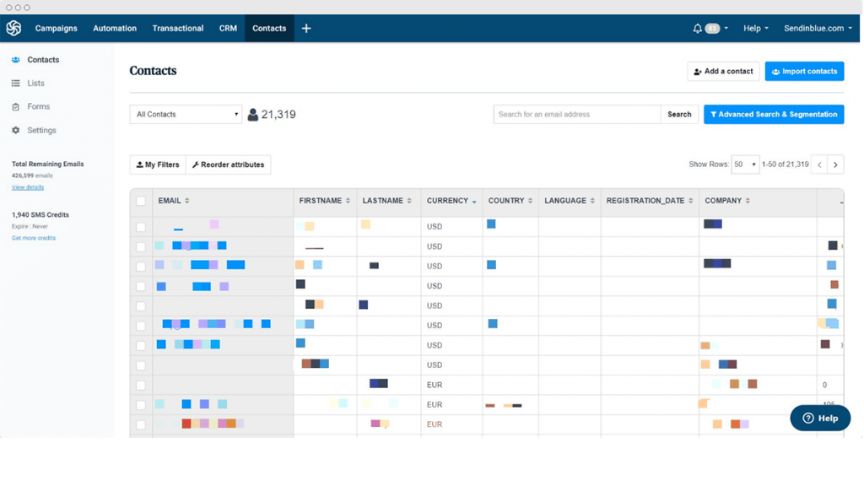Open Advanced Search & Segmentation
Screen dimensions: 864x486
coord(774,114)
